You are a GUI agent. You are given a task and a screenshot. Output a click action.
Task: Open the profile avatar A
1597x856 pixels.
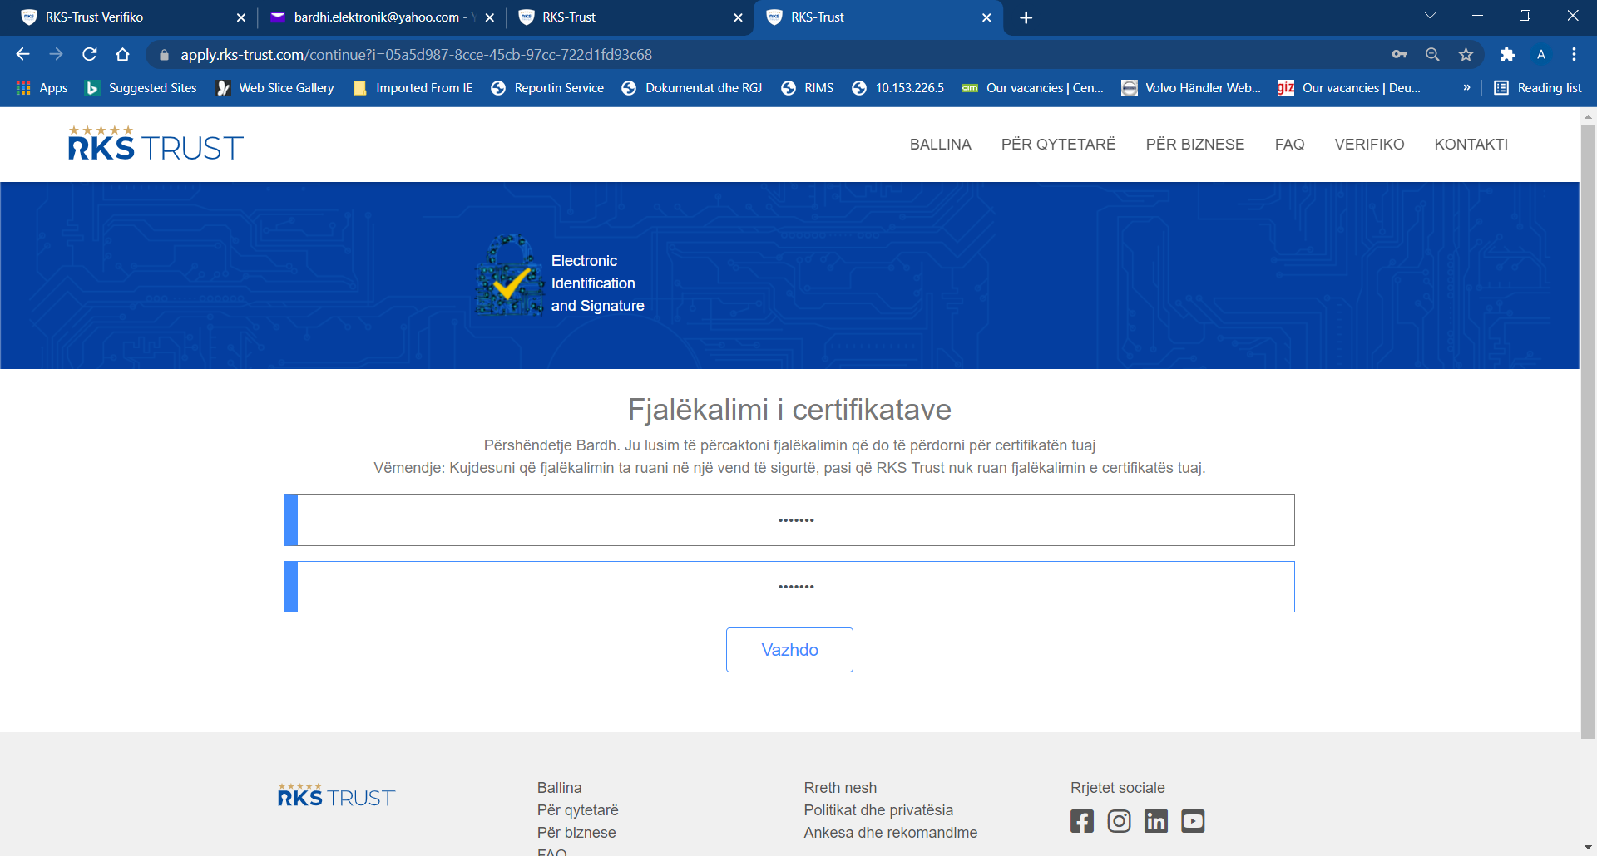pos(1541,54)
